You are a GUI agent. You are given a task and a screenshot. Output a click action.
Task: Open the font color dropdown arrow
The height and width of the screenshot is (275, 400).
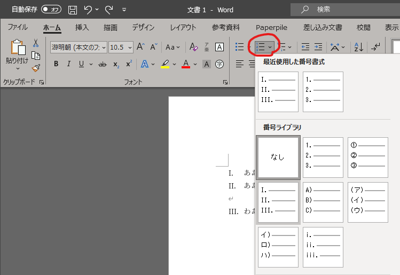coord(195,64)
